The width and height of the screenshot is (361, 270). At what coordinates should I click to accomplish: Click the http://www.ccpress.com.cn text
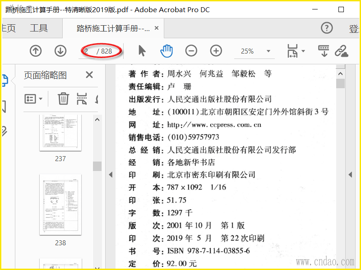214,125
